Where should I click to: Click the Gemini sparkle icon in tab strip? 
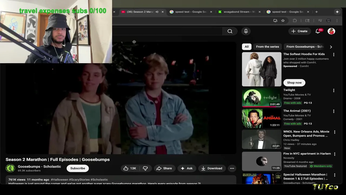coord(337,12)
